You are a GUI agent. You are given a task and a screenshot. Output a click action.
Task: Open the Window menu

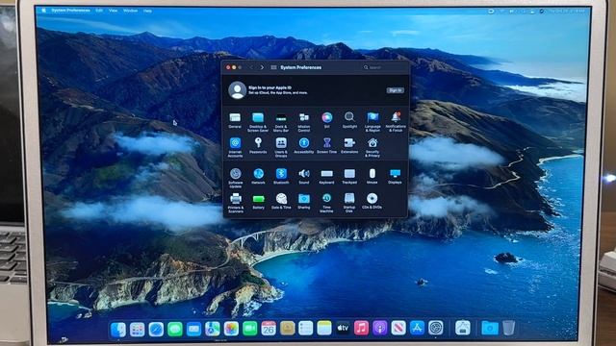(131, 11)
